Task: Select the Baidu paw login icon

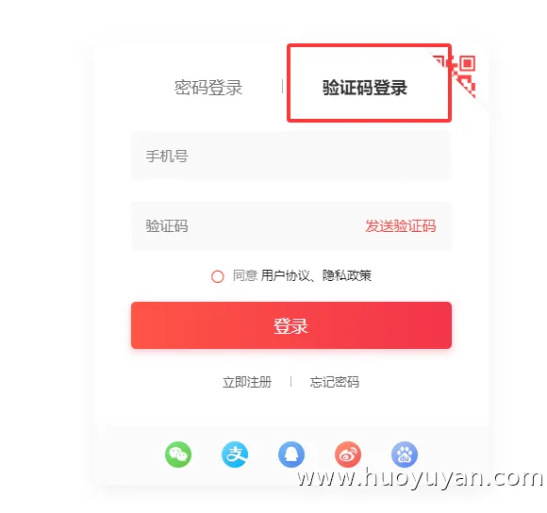Action: click(405, 455)
